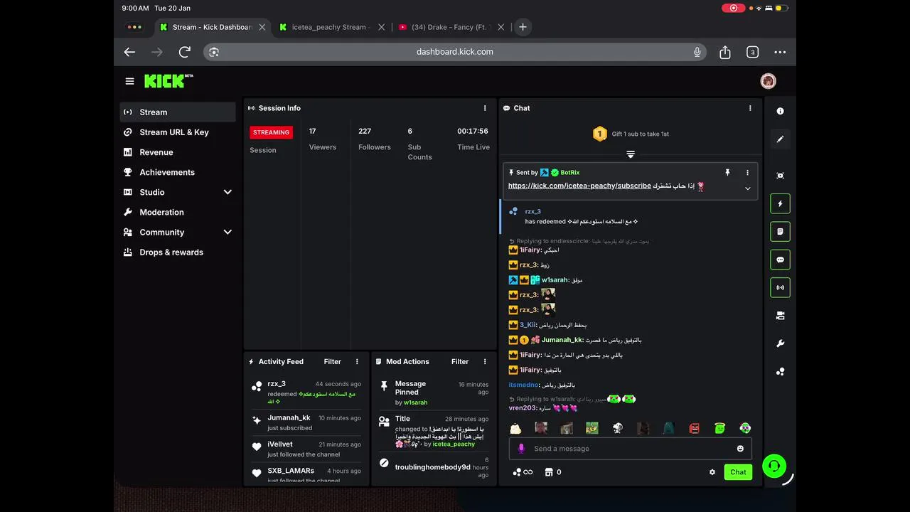Click the shop icon showing 0
The width and height of the screenshot is (910, 512).
tap(552, 472)
